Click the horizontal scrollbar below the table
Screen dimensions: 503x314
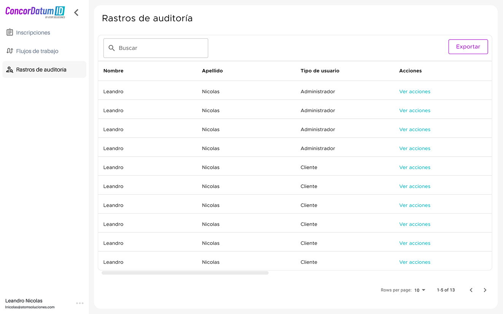(x=185, y=273)
